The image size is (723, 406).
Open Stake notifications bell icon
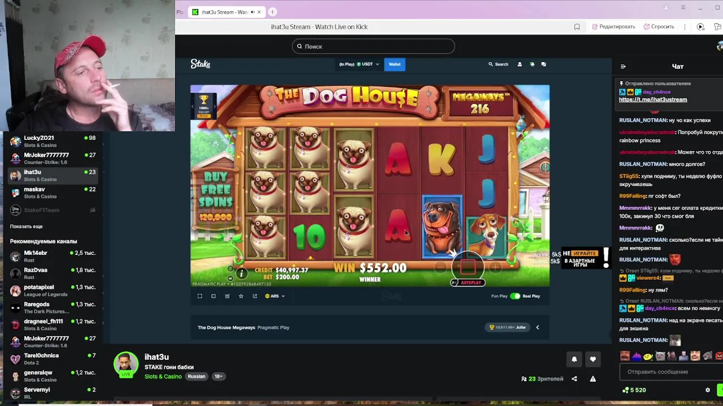click(x=532, y=64)
